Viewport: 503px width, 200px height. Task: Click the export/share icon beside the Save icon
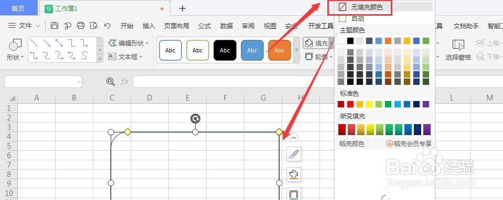68,26
